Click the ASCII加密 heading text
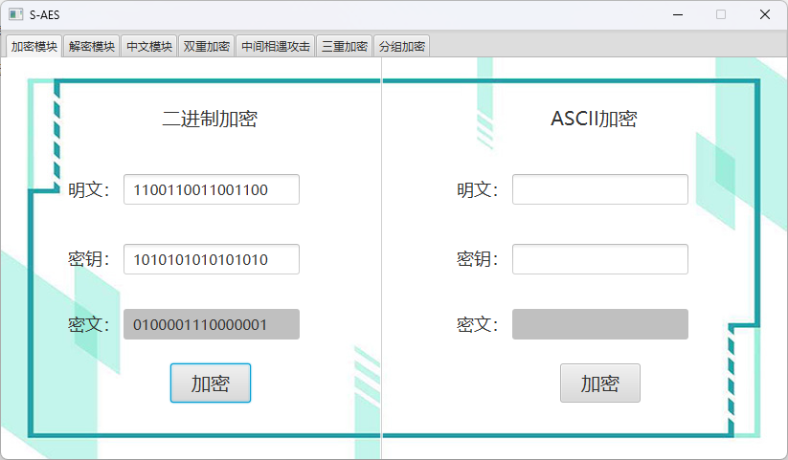This screenshot has width=788, height=460. (x=594, y=119)
